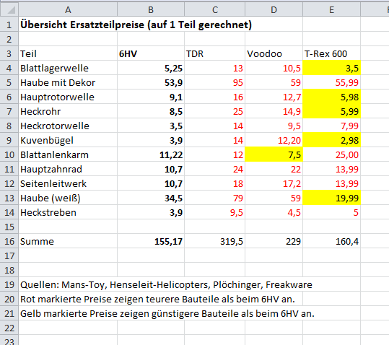
Task: Select column A header
Action: tap(68, 10)
